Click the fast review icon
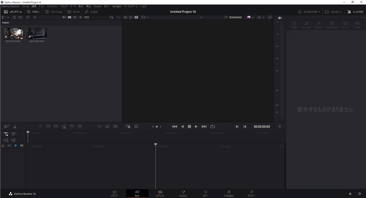This screenshot has width=366, height=198. click(128, 126)
